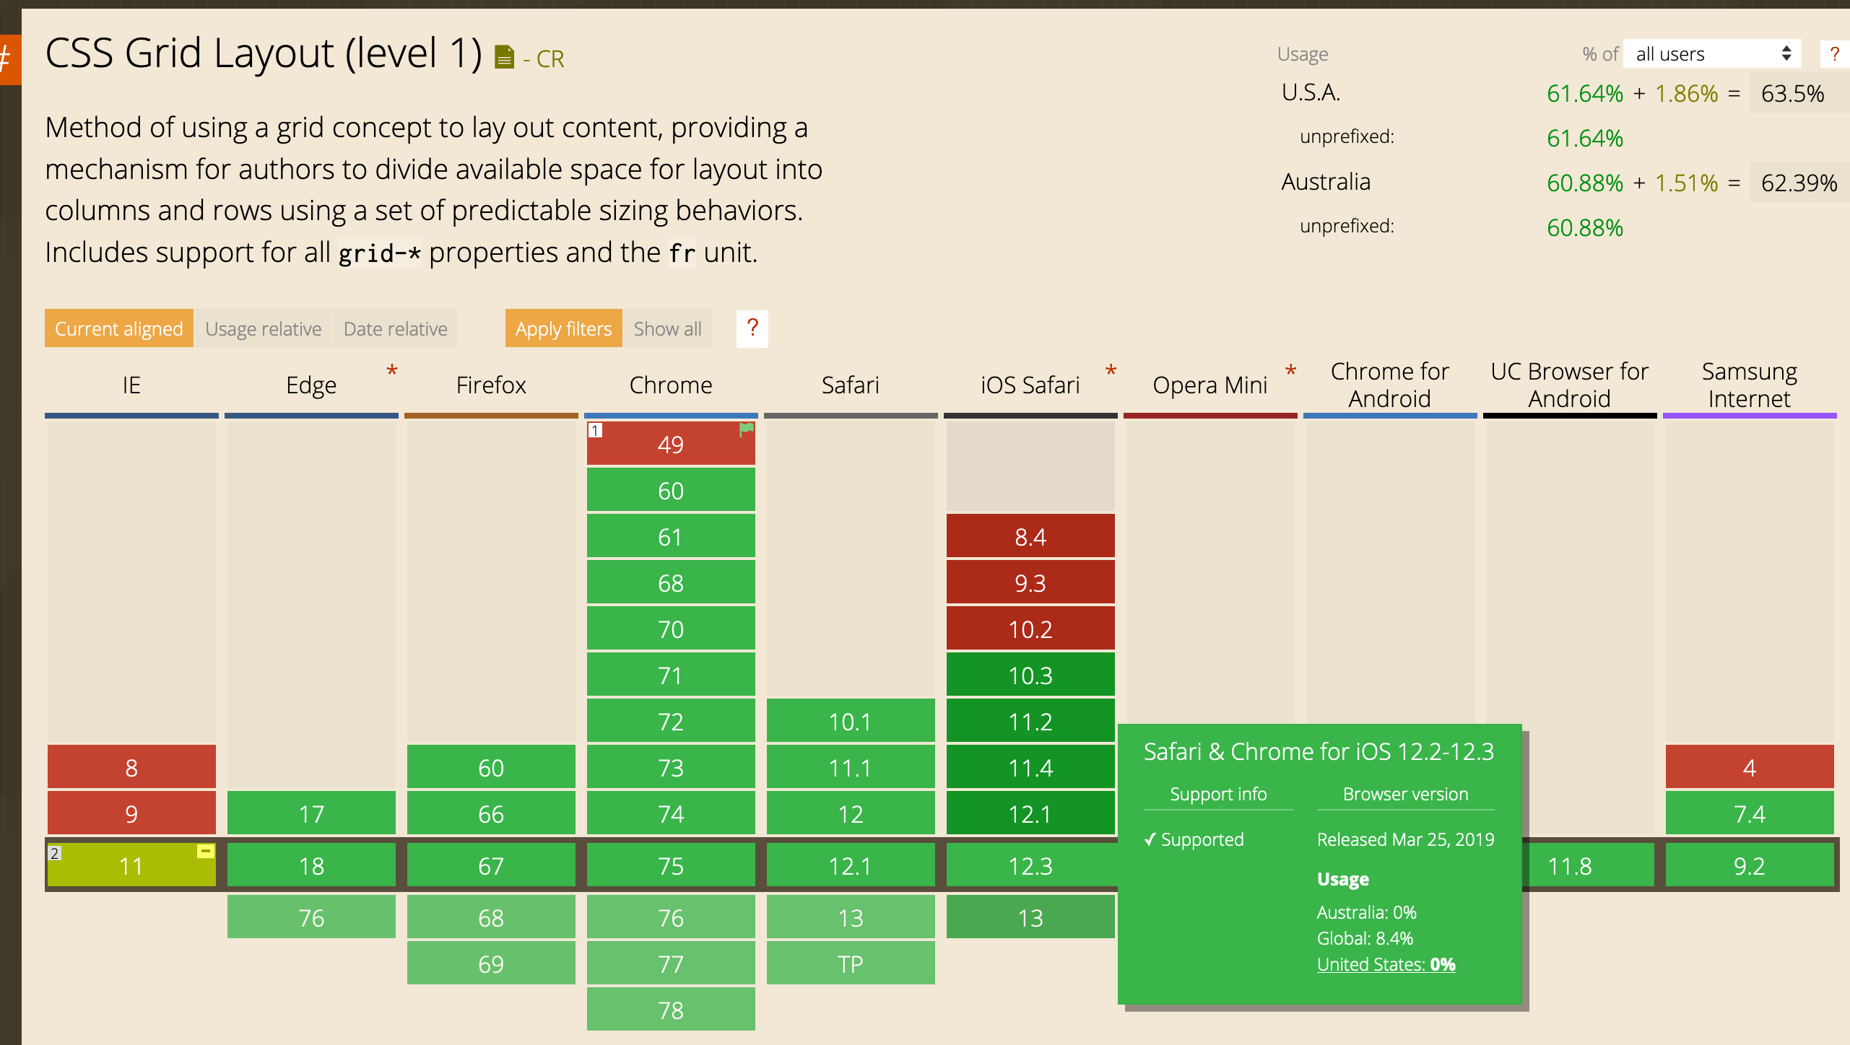Click the green flag on Chrome 49
This screenshot has width=1850, height=1045.
pos(747,430)
